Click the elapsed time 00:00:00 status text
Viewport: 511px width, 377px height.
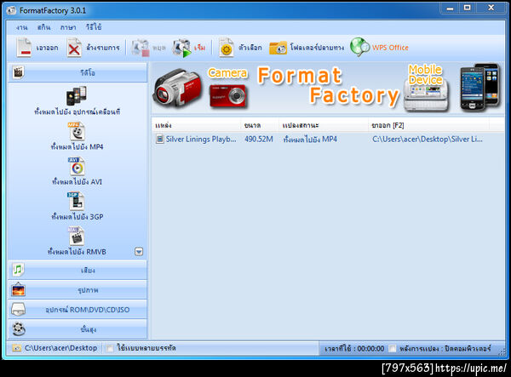pyautogui.click(x=354, y=348)
